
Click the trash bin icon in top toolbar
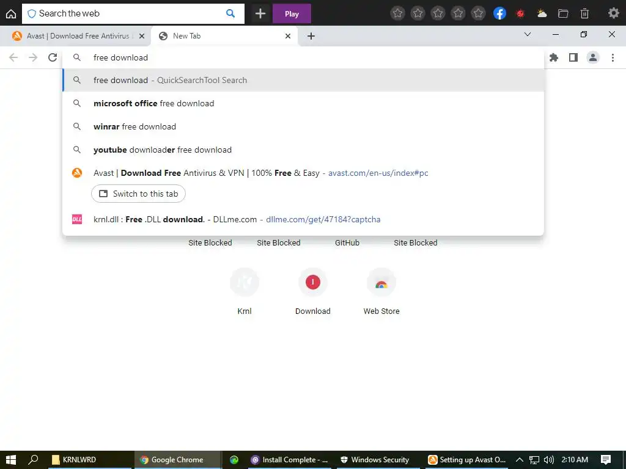(584, 14)
